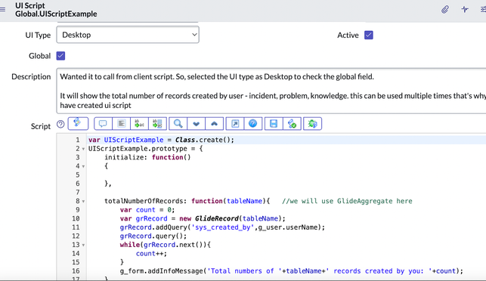486x281 pixels.
Task: Open the UI Type dropdown
Action: 128,35
